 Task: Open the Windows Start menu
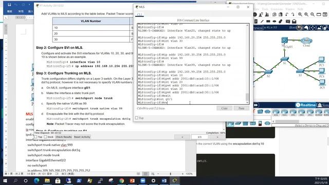(5, 180)
